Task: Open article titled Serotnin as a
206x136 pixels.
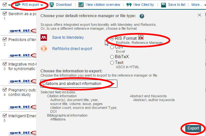Action: 22,14
